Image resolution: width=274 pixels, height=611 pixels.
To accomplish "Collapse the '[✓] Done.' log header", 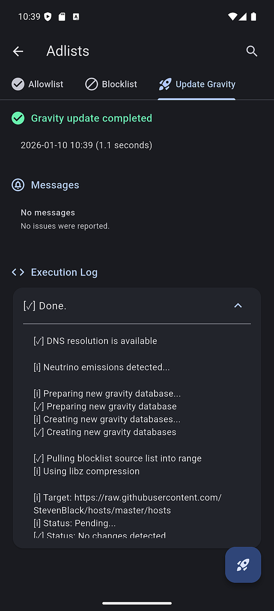I will 45,306.
